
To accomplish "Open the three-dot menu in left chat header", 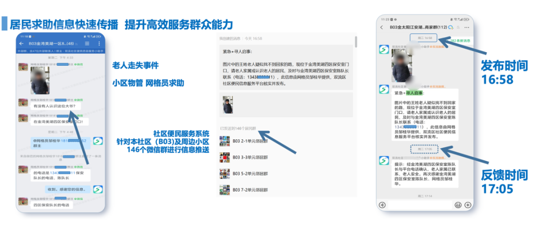I will coord(99,44).
